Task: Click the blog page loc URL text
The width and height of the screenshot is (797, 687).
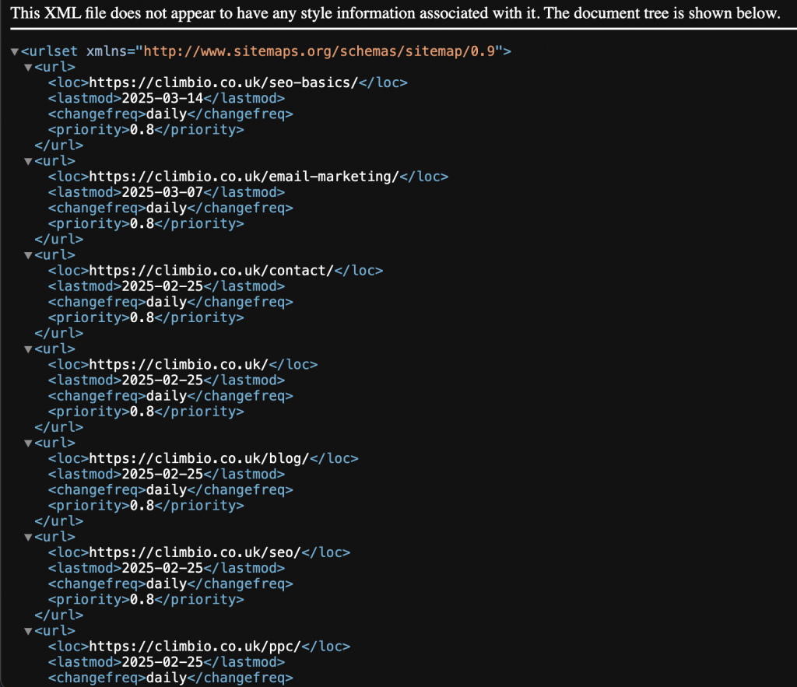Action: point(198,458)
